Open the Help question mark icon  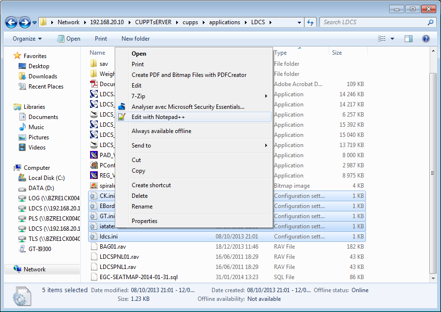click(x=426, y=39)
